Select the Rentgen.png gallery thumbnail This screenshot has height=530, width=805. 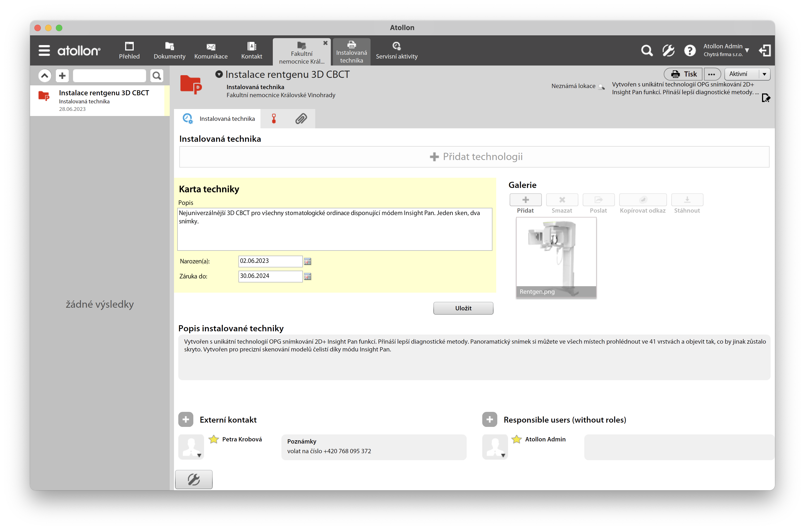click(556, 257)
